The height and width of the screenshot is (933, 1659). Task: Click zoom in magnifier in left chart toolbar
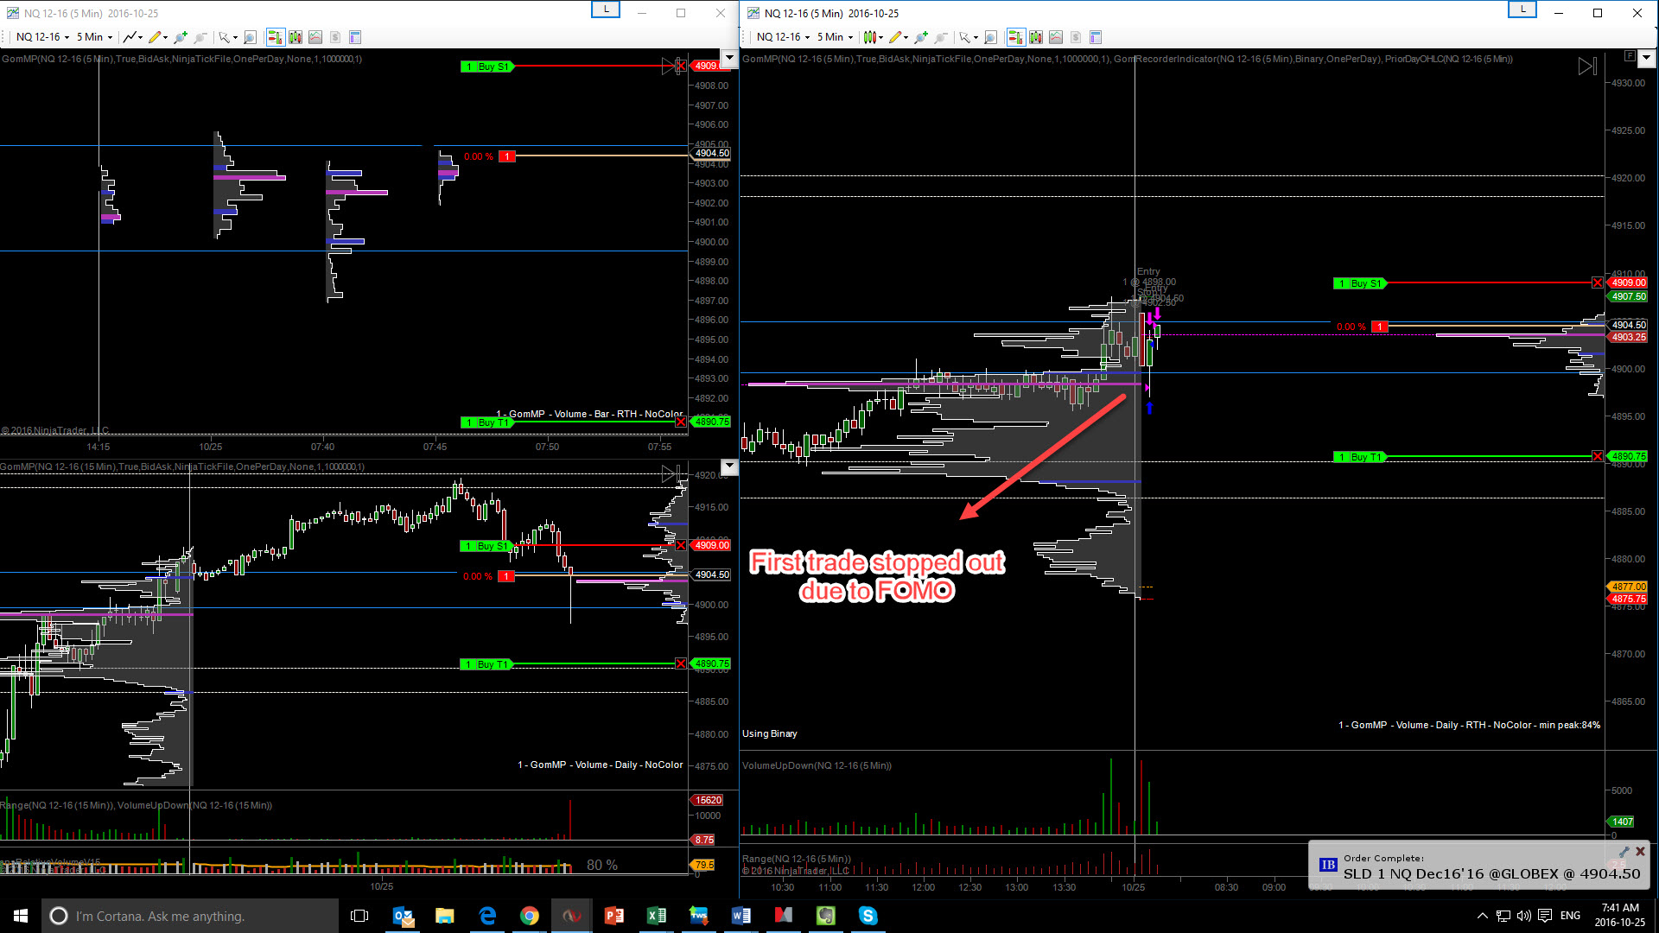tap(180, 37)
